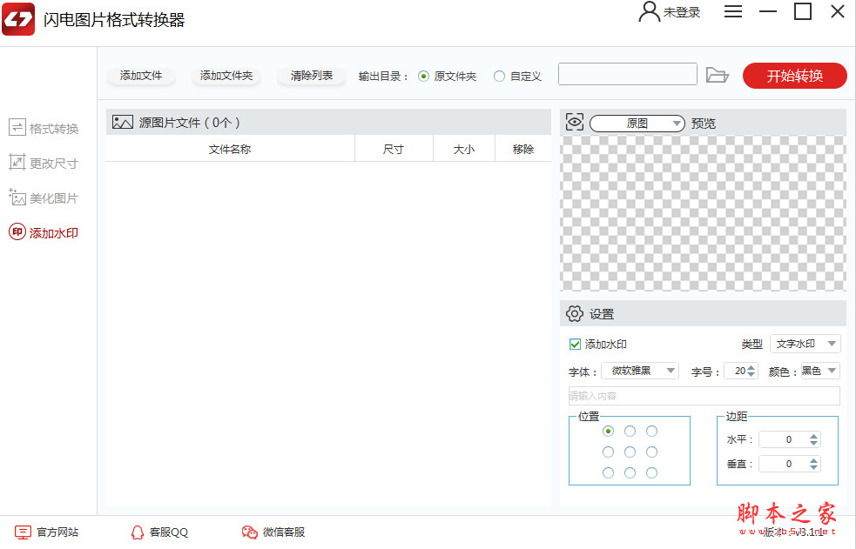Open the 更改尺寸 resize tool

tap(44, 163)
